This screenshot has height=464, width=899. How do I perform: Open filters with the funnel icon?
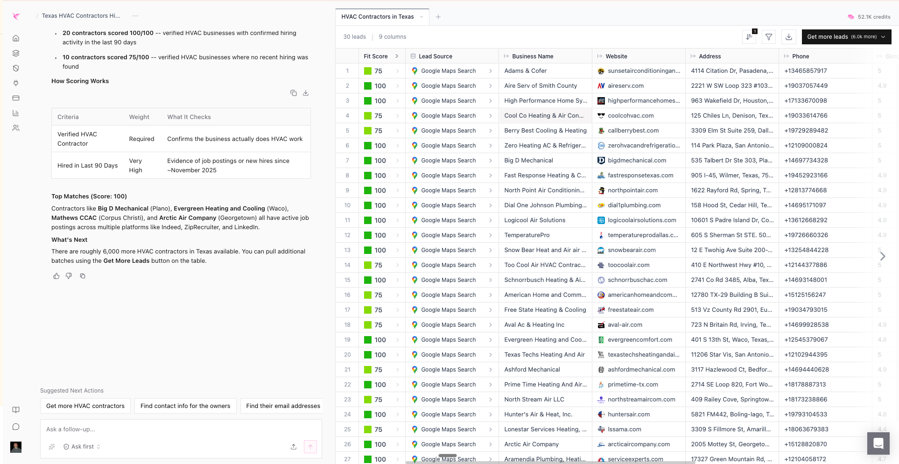pos(769,37)
